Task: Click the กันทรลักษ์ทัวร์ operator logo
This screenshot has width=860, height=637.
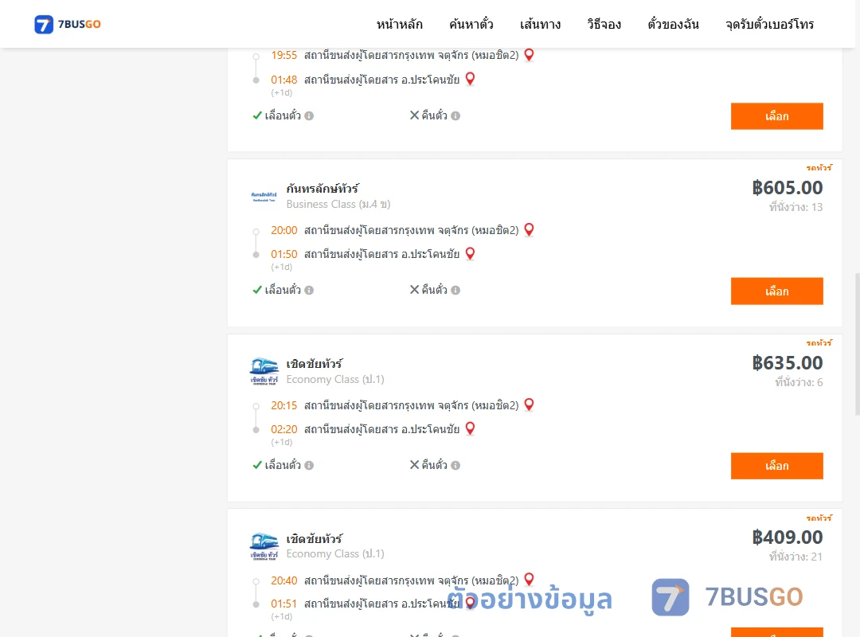Action: point(264,197)
